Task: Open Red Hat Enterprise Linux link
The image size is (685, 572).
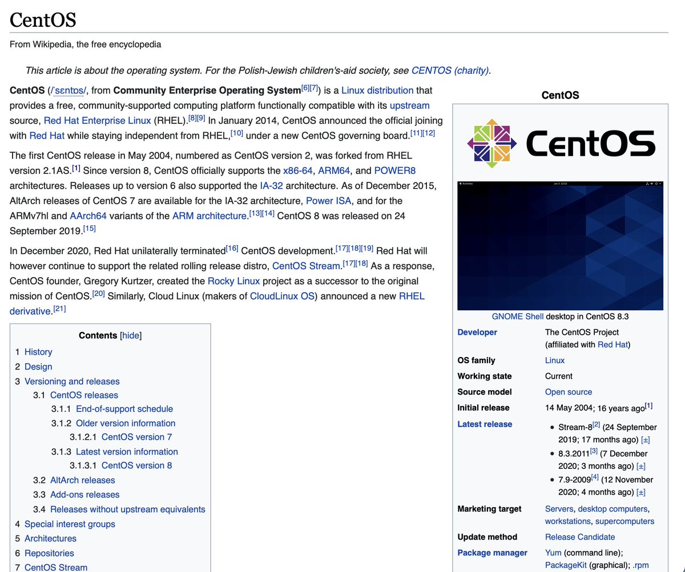Action: [98, 120]
